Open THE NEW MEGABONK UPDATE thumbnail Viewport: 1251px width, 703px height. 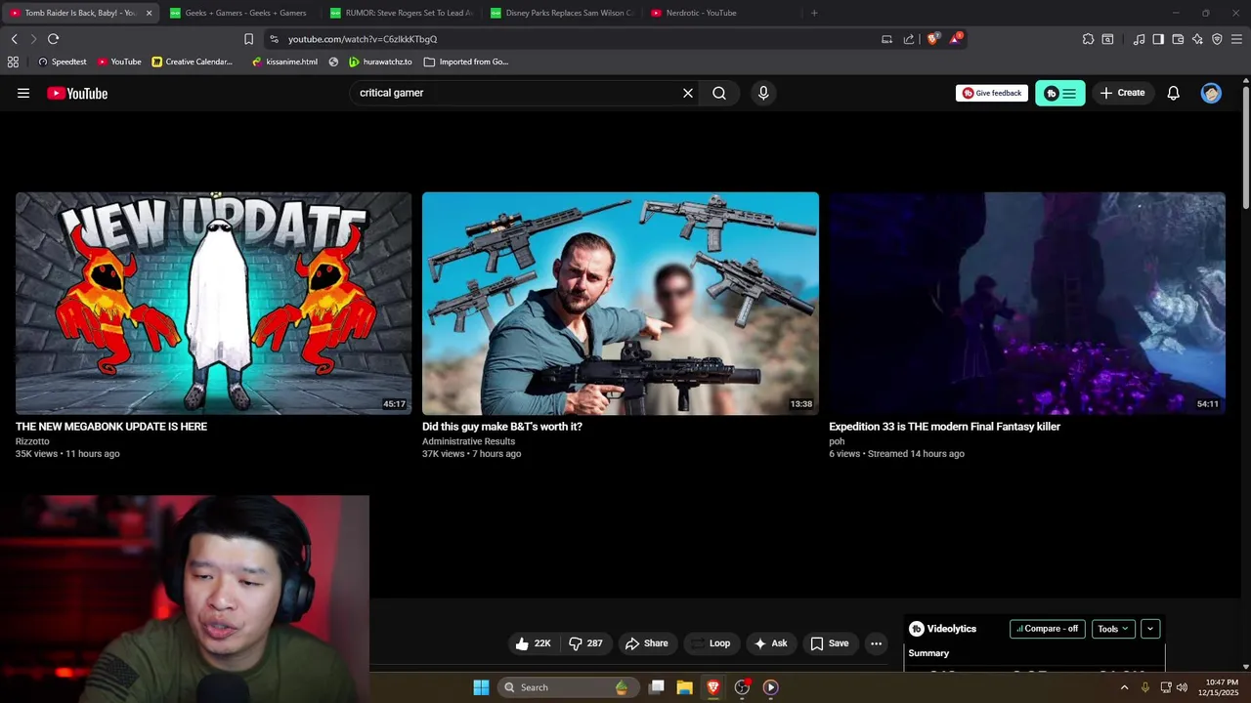[x=213, y=304]
